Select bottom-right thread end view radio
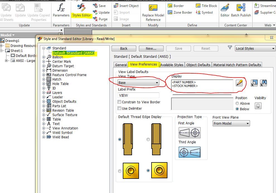The image size is (276, 193). 148,171
